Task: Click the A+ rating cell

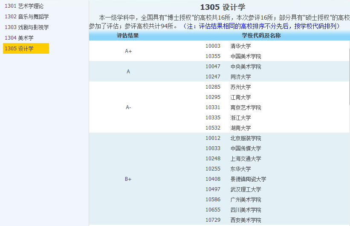Action: click(128, 51)
